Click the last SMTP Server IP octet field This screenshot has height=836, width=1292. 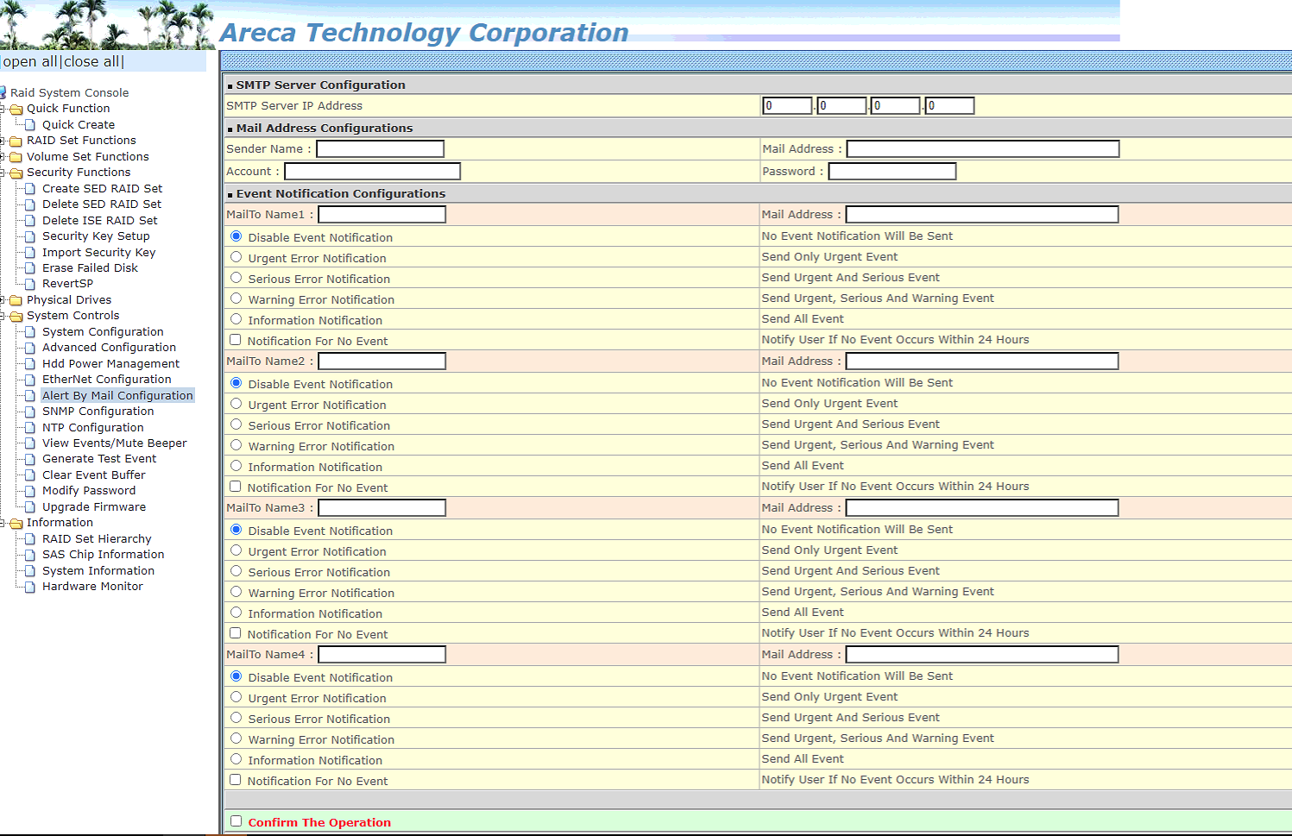pos(949,105)
